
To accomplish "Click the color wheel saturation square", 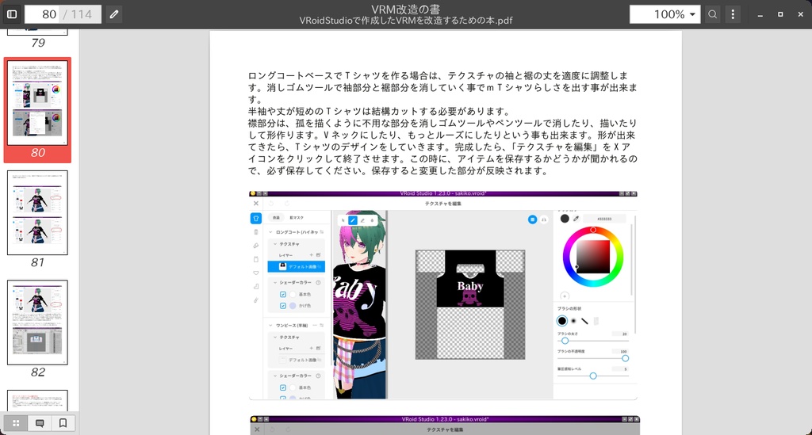I will [x=593, y=257].
